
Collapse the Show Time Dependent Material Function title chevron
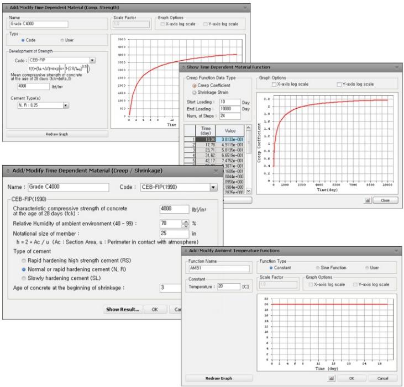tap(397, 67)
